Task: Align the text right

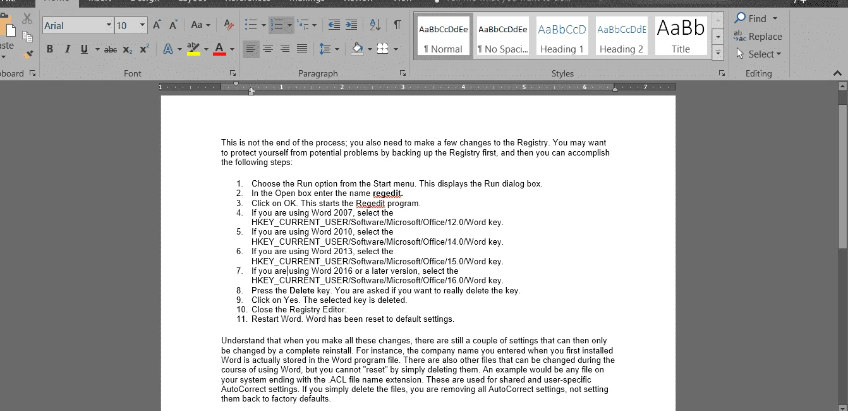Action: click(x=285, y=49)
